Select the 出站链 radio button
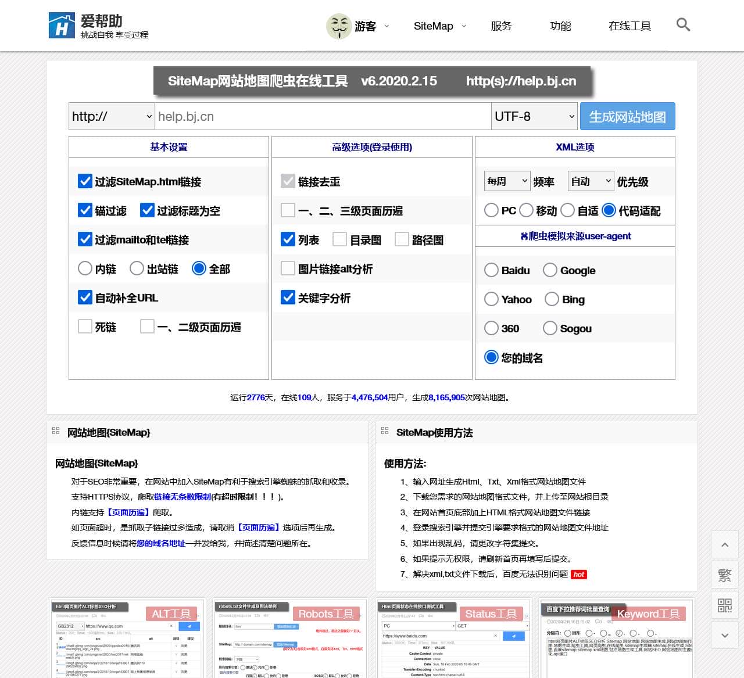Viewport: 744px width, 678px height. 137,268
